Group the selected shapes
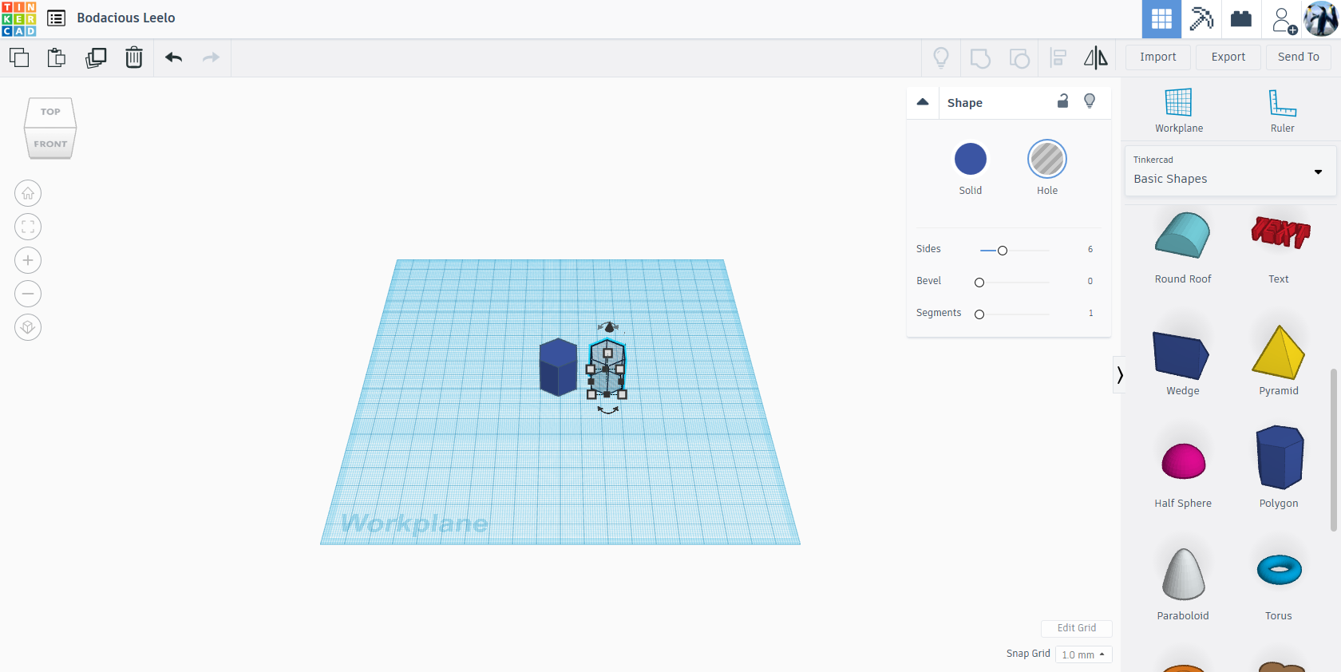The height and width of the screenshot is (672, 1341). point(980,57)
